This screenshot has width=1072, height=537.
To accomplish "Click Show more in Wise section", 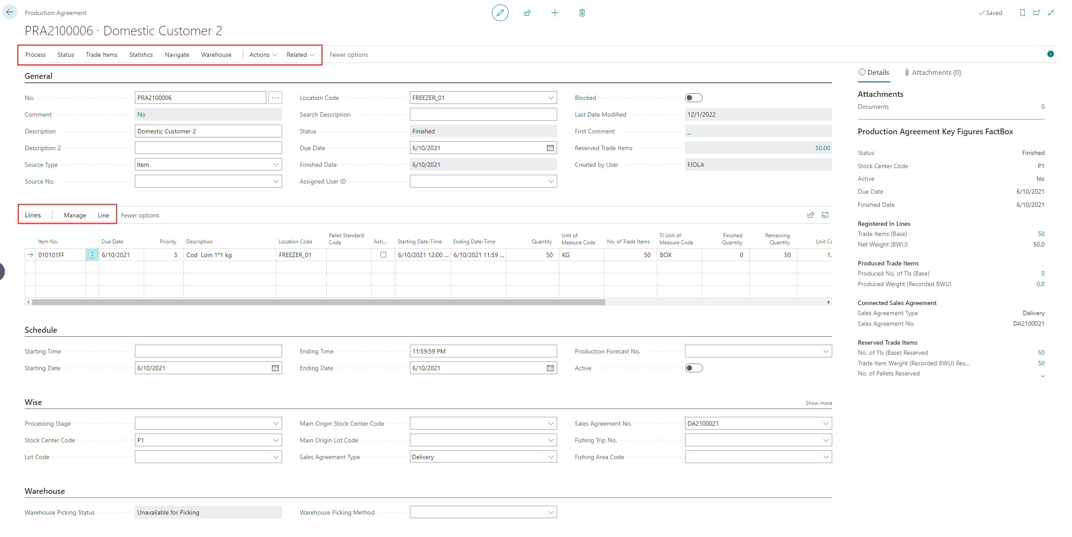I will coord(819,403).
